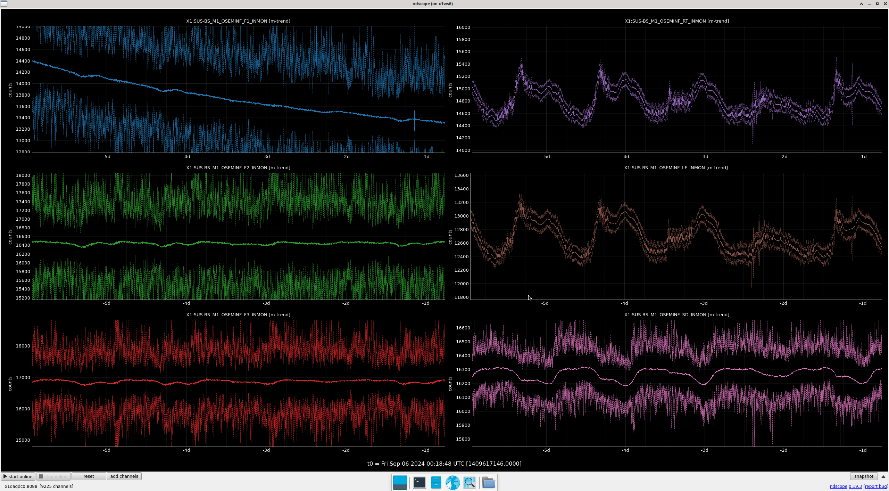This screenshot has width=889, height=491.
Task: Click the t0 timestamp label
Action: [444, 464]
